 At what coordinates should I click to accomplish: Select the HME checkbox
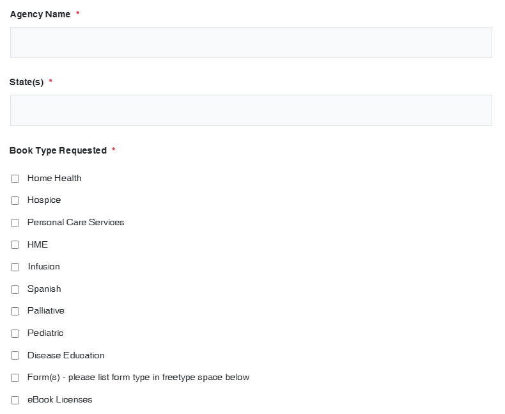[15, 244]
